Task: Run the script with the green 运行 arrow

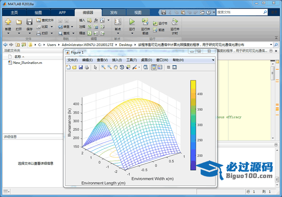Action: point(132,22)
